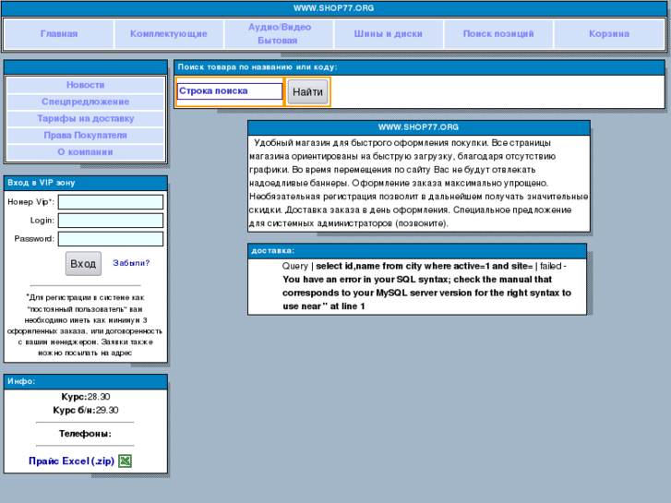Viewport: 671px width, 503px height.
Task: Open the О компании page
Action: point(86,152)
